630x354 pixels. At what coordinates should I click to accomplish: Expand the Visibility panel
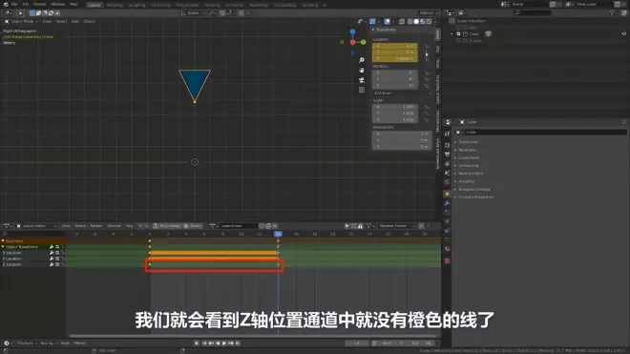pos(466,181)
